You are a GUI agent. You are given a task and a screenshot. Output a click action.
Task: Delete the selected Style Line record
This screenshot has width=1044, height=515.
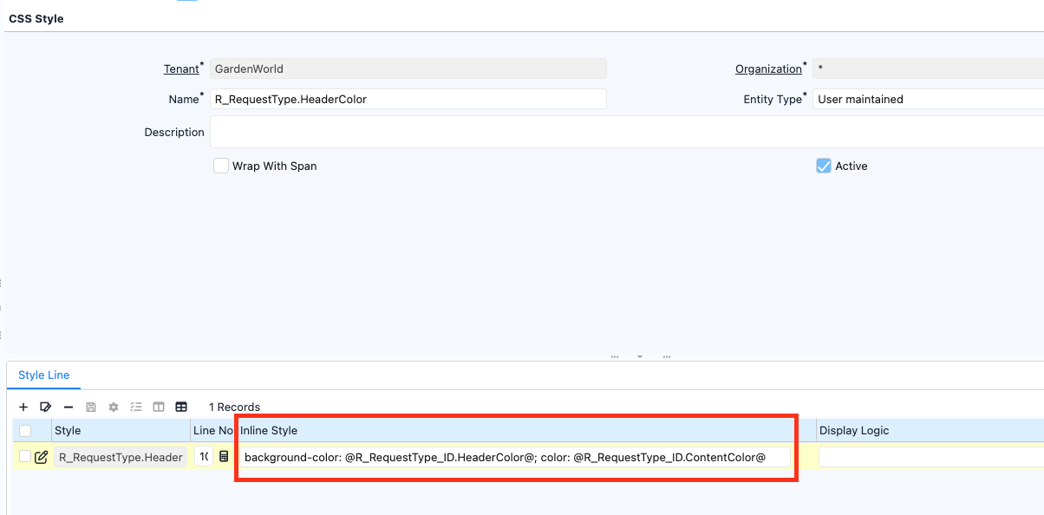pos(69,407)
